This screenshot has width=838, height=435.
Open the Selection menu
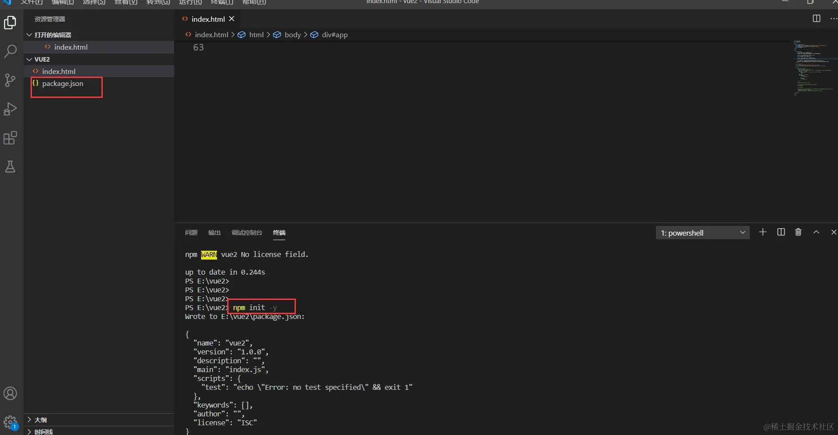click(x=94, y=2)
